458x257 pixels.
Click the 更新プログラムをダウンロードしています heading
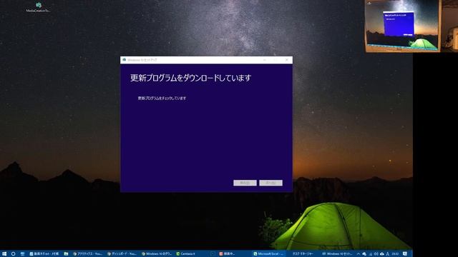(190, 78)
